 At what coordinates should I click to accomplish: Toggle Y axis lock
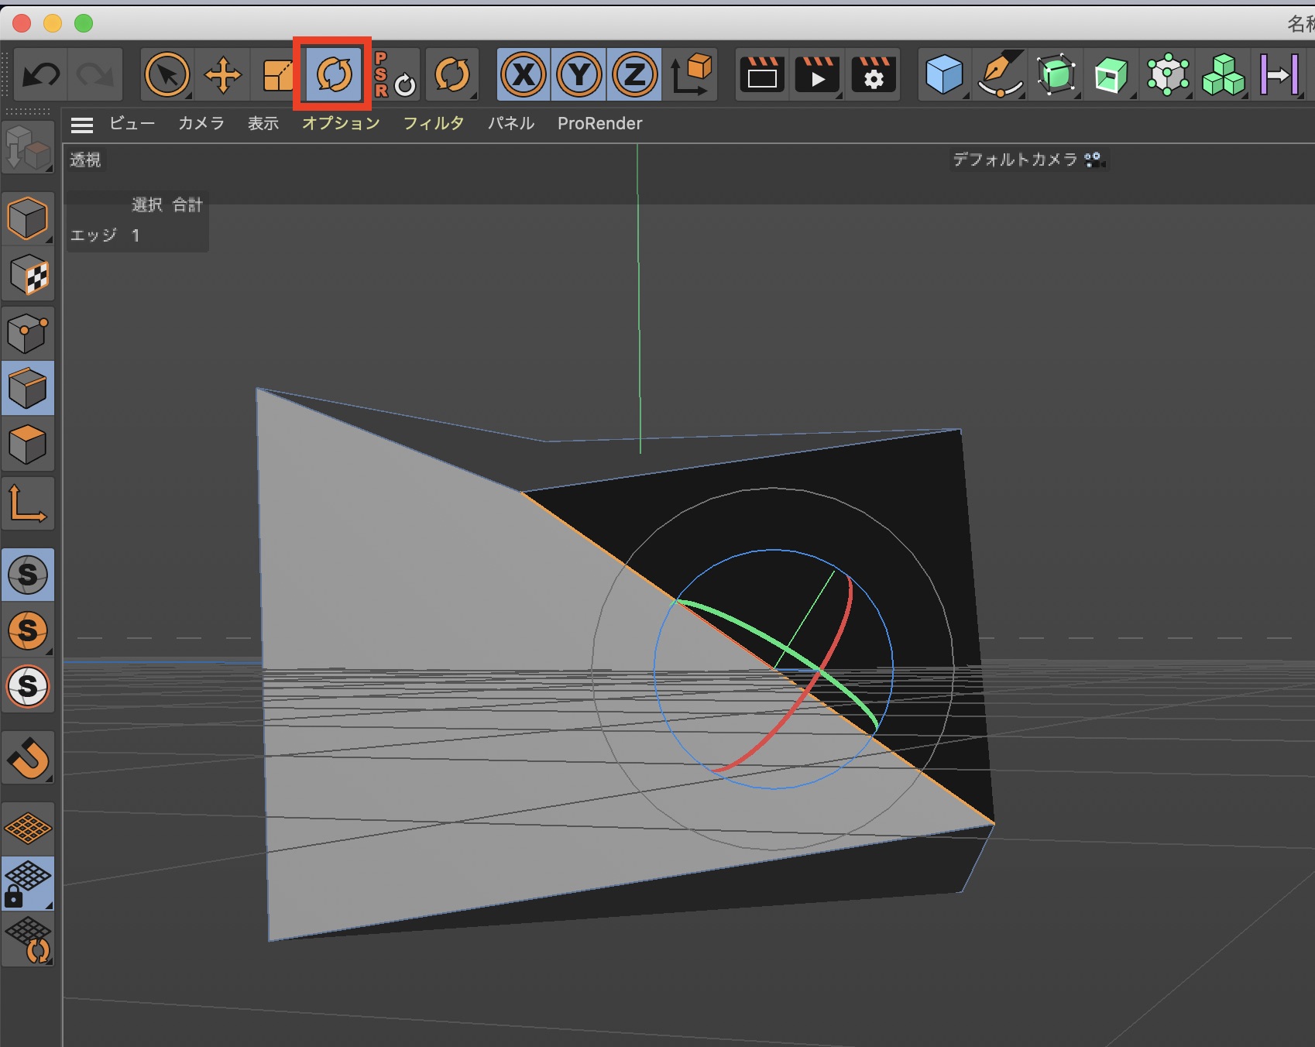coord(579,75)
